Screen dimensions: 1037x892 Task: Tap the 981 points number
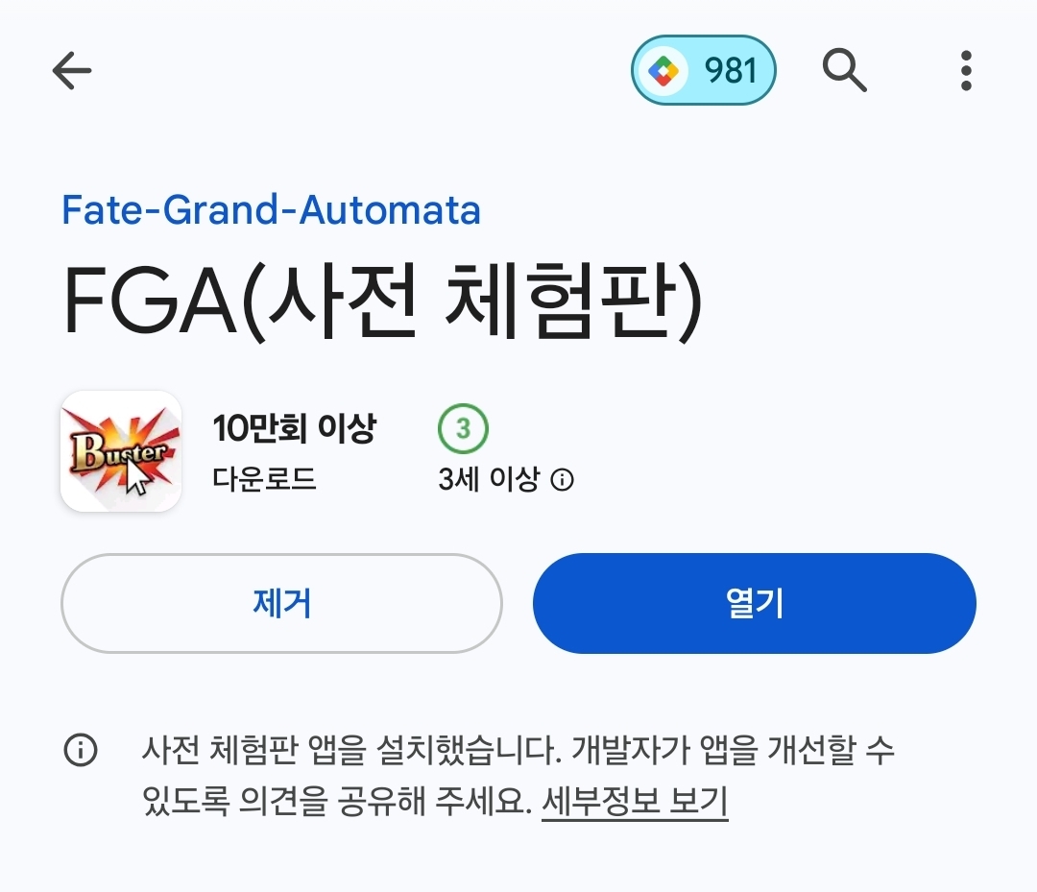(x=731, y=70)
